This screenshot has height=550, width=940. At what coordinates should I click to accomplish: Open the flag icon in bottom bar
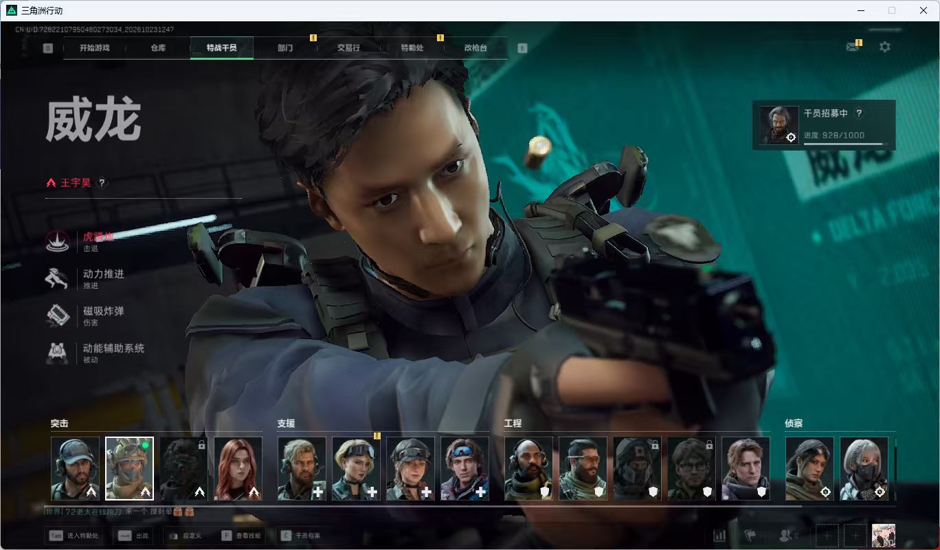(750, 535)
